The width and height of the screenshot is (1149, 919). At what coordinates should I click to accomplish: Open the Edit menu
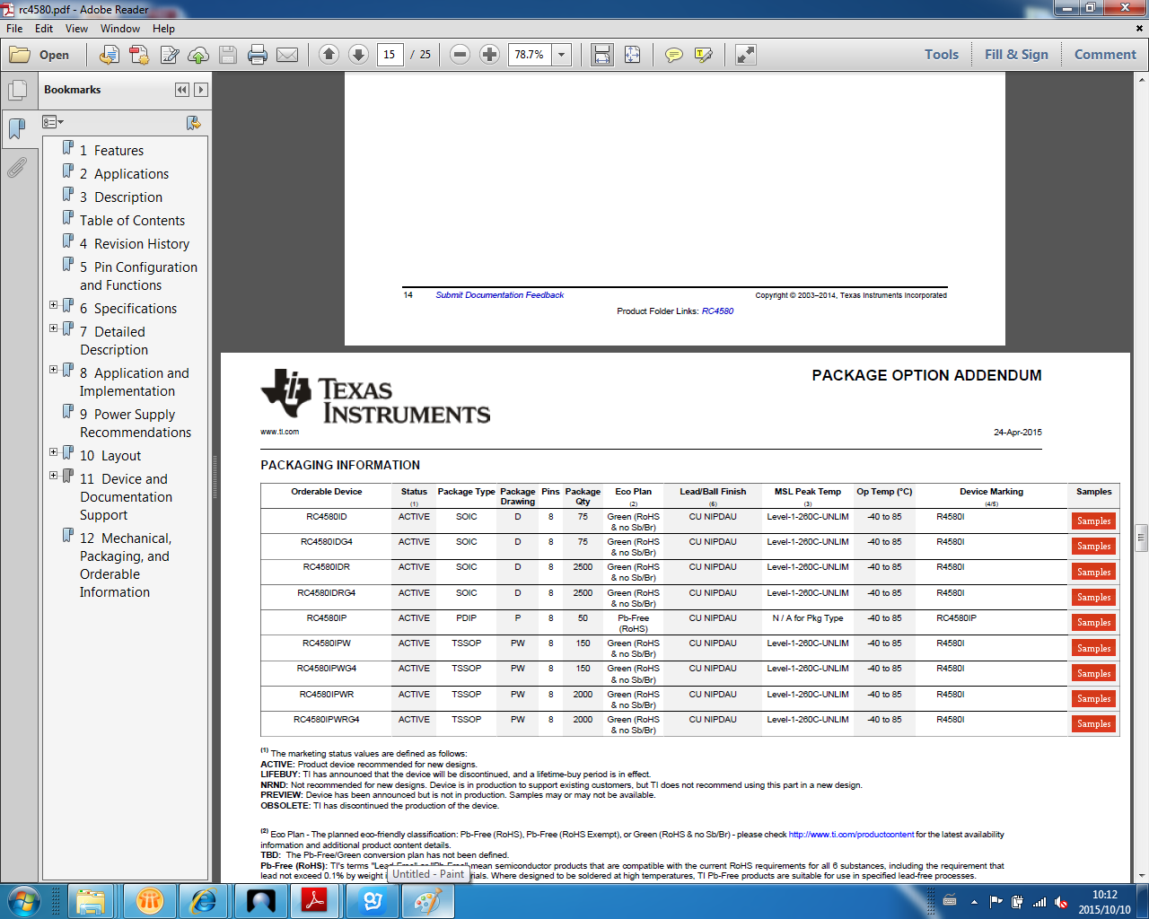point(44,29)
